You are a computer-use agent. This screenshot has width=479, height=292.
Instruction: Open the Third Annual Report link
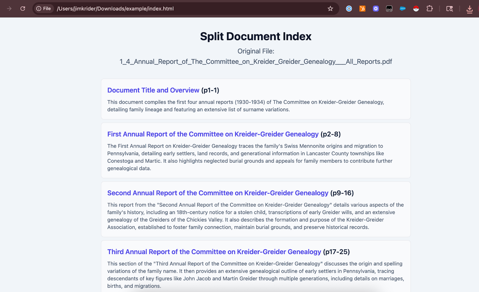tap(214, 252)
